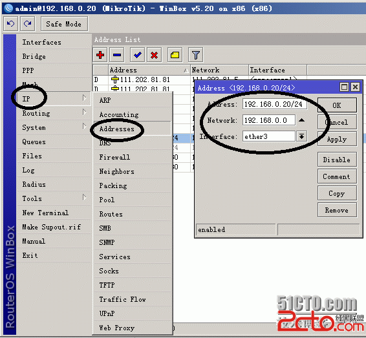Disable entry with red X icon
This screenshot has height=338, width=366.
pos(154,55)
